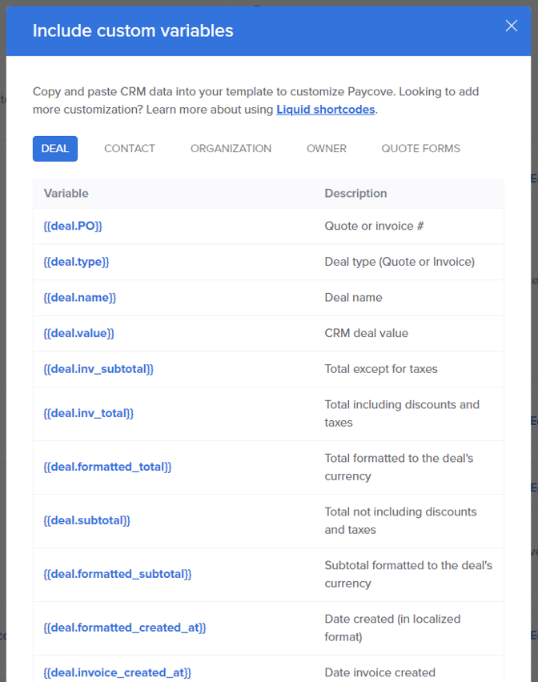Click the {{deal.subtotal}} variable
The width and height of the screenshot is (538, 682).
pos(86,520)
